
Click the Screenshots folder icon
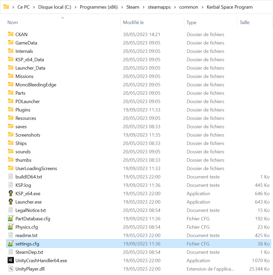pos(10,134)
